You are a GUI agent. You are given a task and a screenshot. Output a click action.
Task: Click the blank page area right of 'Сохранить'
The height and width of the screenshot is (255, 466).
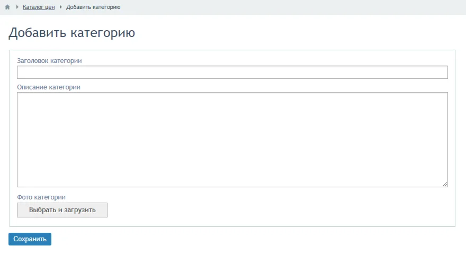point(238,239)
